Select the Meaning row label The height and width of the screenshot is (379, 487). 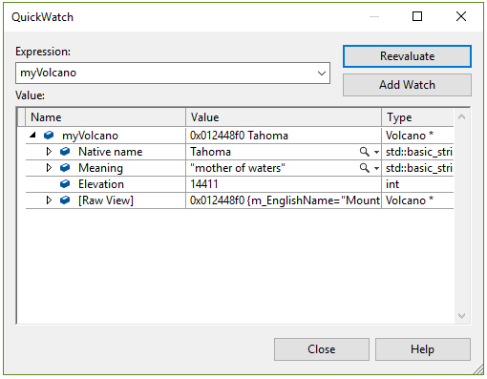[100, 168]
